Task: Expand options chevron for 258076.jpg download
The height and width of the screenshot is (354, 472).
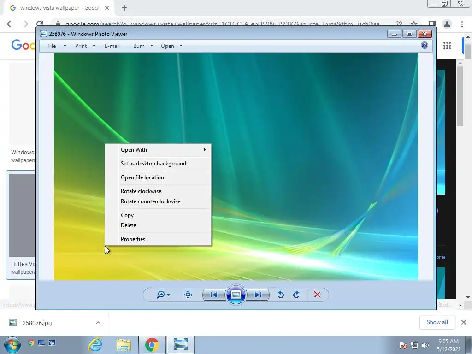Action: click(98, 323)
